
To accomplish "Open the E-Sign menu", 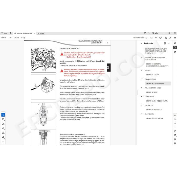I will click(23, 38).
